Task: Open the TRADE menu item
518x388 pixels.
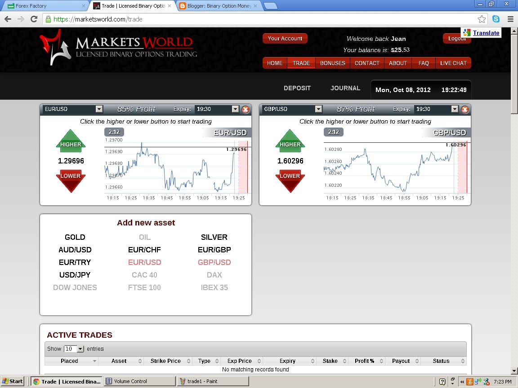Action: (x=301, y=63)
